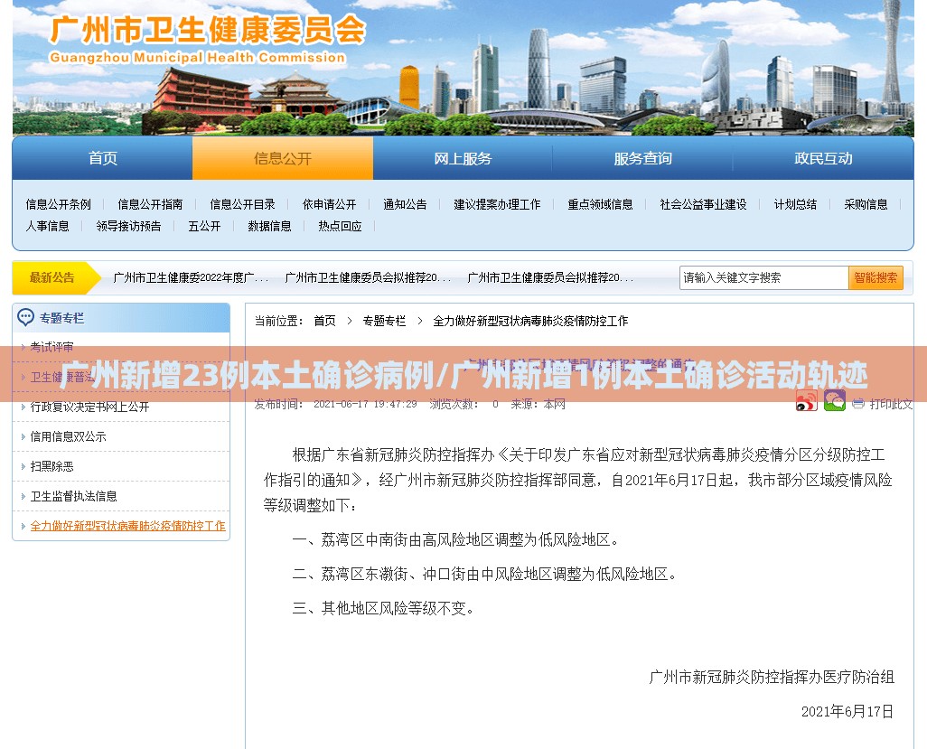This screenshot has height=749, width=927.
Task: Click the 智能搜索 search button
Action: [x=875, y=278]
